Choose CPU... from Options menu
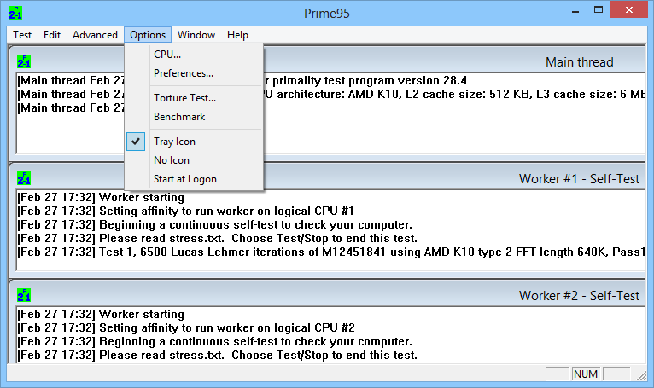 [194, 55]
